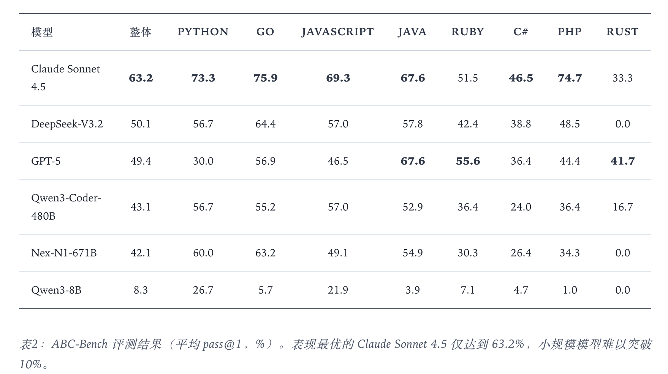Image resolution: width=668 pixels, height=374 pixels.
Task: Select GPT-5's bold Rust score 41.7
Action: pyautogui.click(x=622, y=161)
